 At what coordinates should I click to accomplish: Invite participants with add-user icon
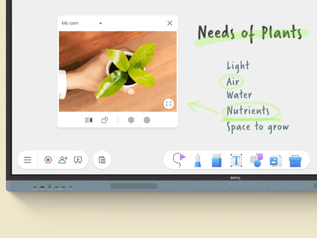[x=63, y=160]
